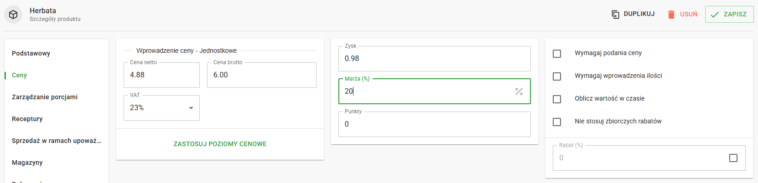Select the Punkty input field

pos(434,124)
